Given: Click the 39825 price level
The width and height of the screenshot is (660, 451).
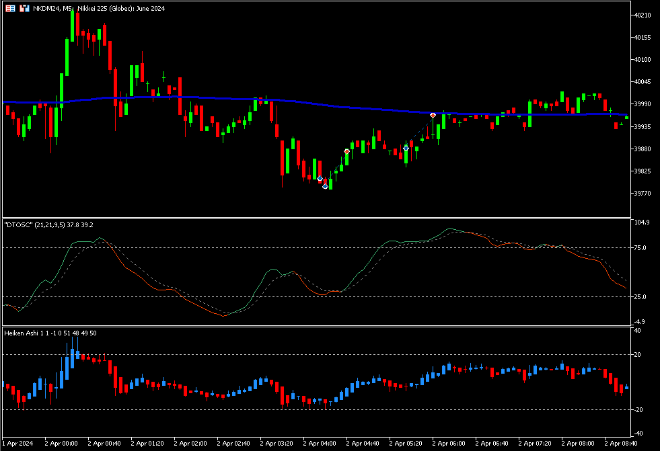Looking at the screenshot, I should [643, 171].
